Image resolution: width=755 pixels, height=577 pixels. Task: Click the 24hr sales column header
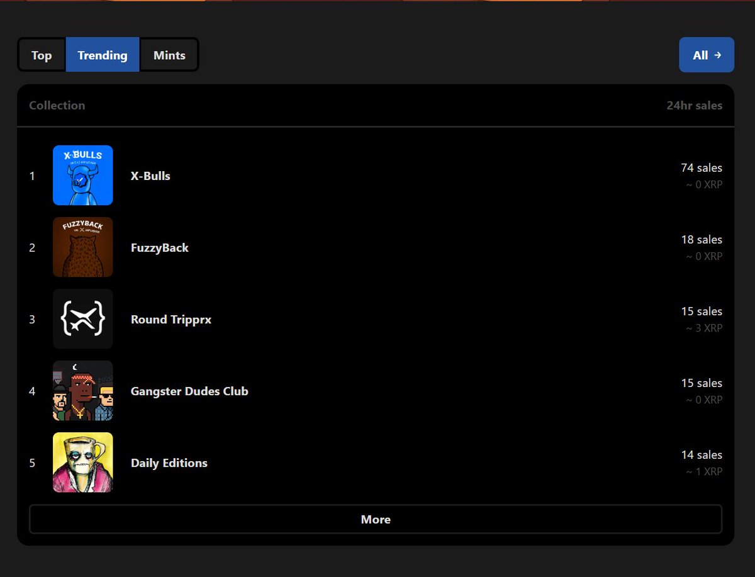[x=695, y=105]
